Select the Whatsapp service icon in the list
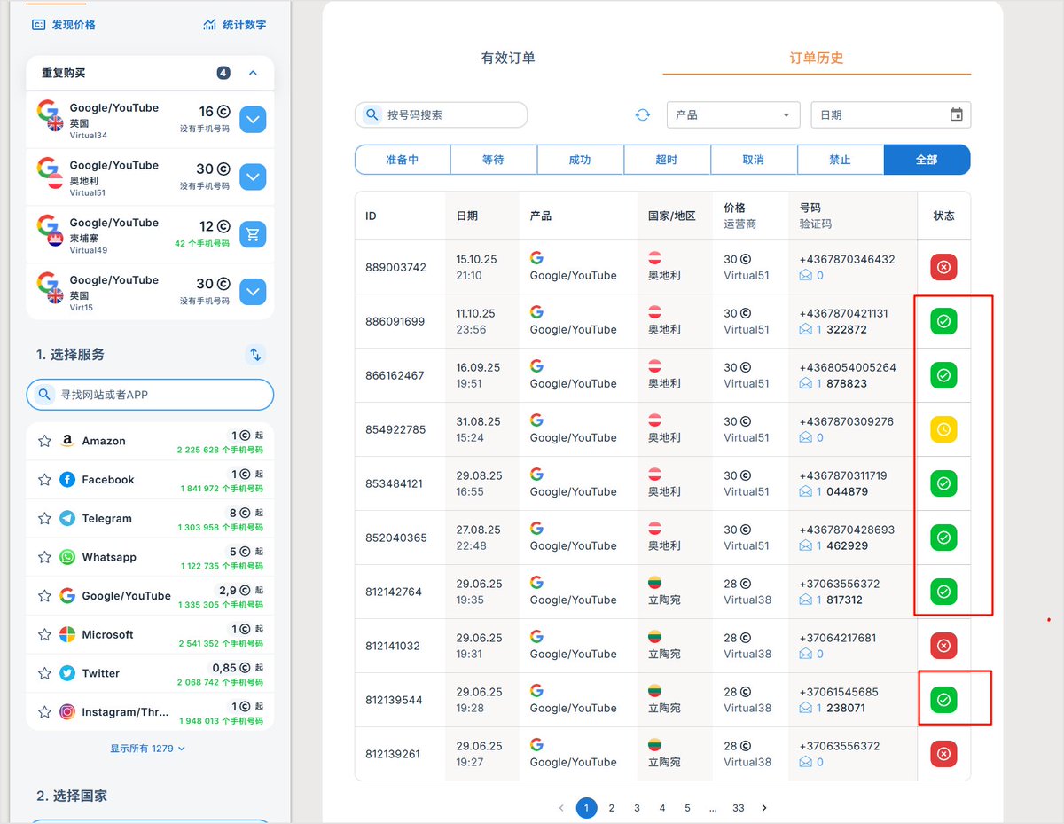 pyautogui.click(x=68, y=557)
